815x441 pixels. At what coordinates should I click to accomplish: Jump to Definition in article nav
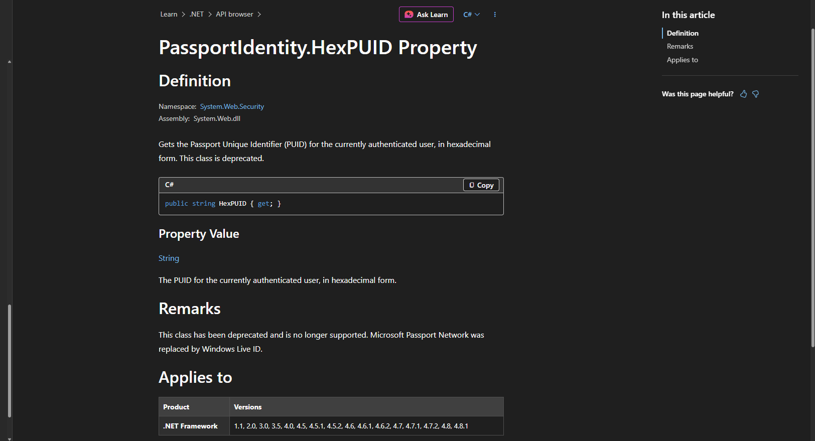(x=683, y=33)
